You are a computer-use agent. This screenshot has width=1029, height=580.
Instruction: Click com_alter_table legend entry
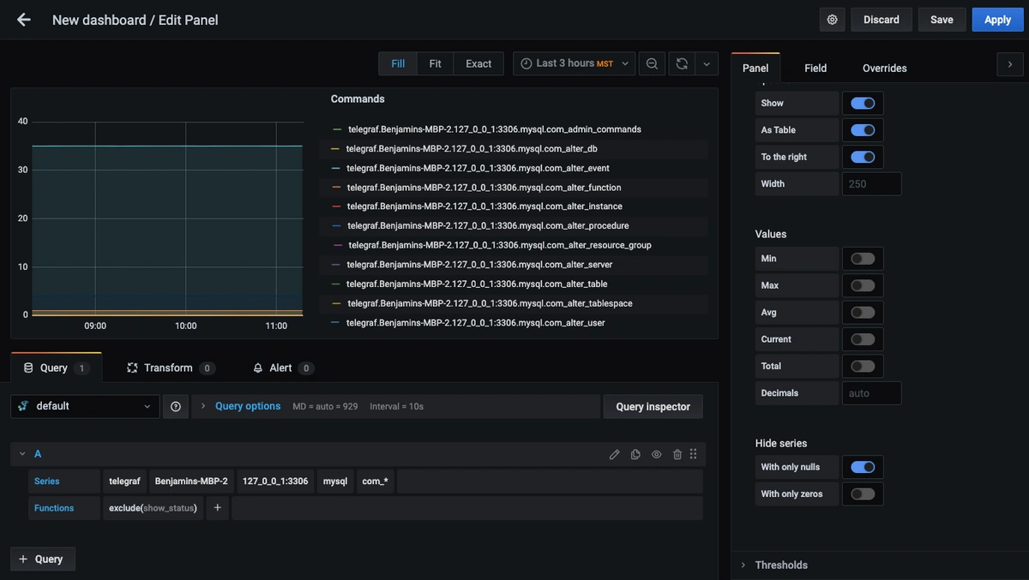477,284
